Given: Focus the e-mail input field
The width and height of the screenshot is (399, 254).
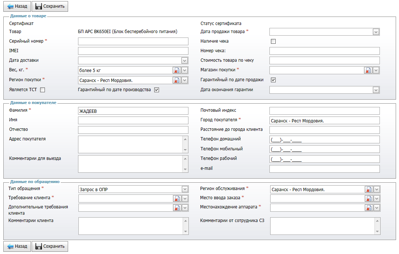Looking at the screenshot, I should [324, 169].
